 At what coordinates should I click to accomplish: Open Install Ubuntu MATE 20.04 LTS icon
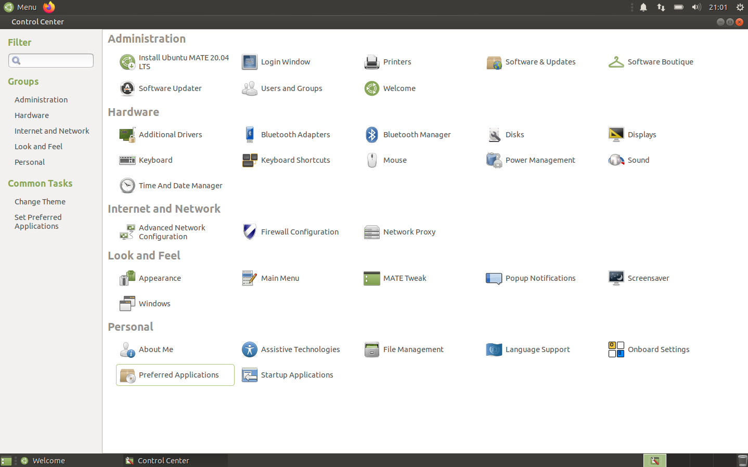(127, 62)
